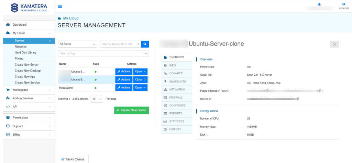Change the per page count dropdown
Viewport: 352px width, 163px height.
(x=96, y=99)
